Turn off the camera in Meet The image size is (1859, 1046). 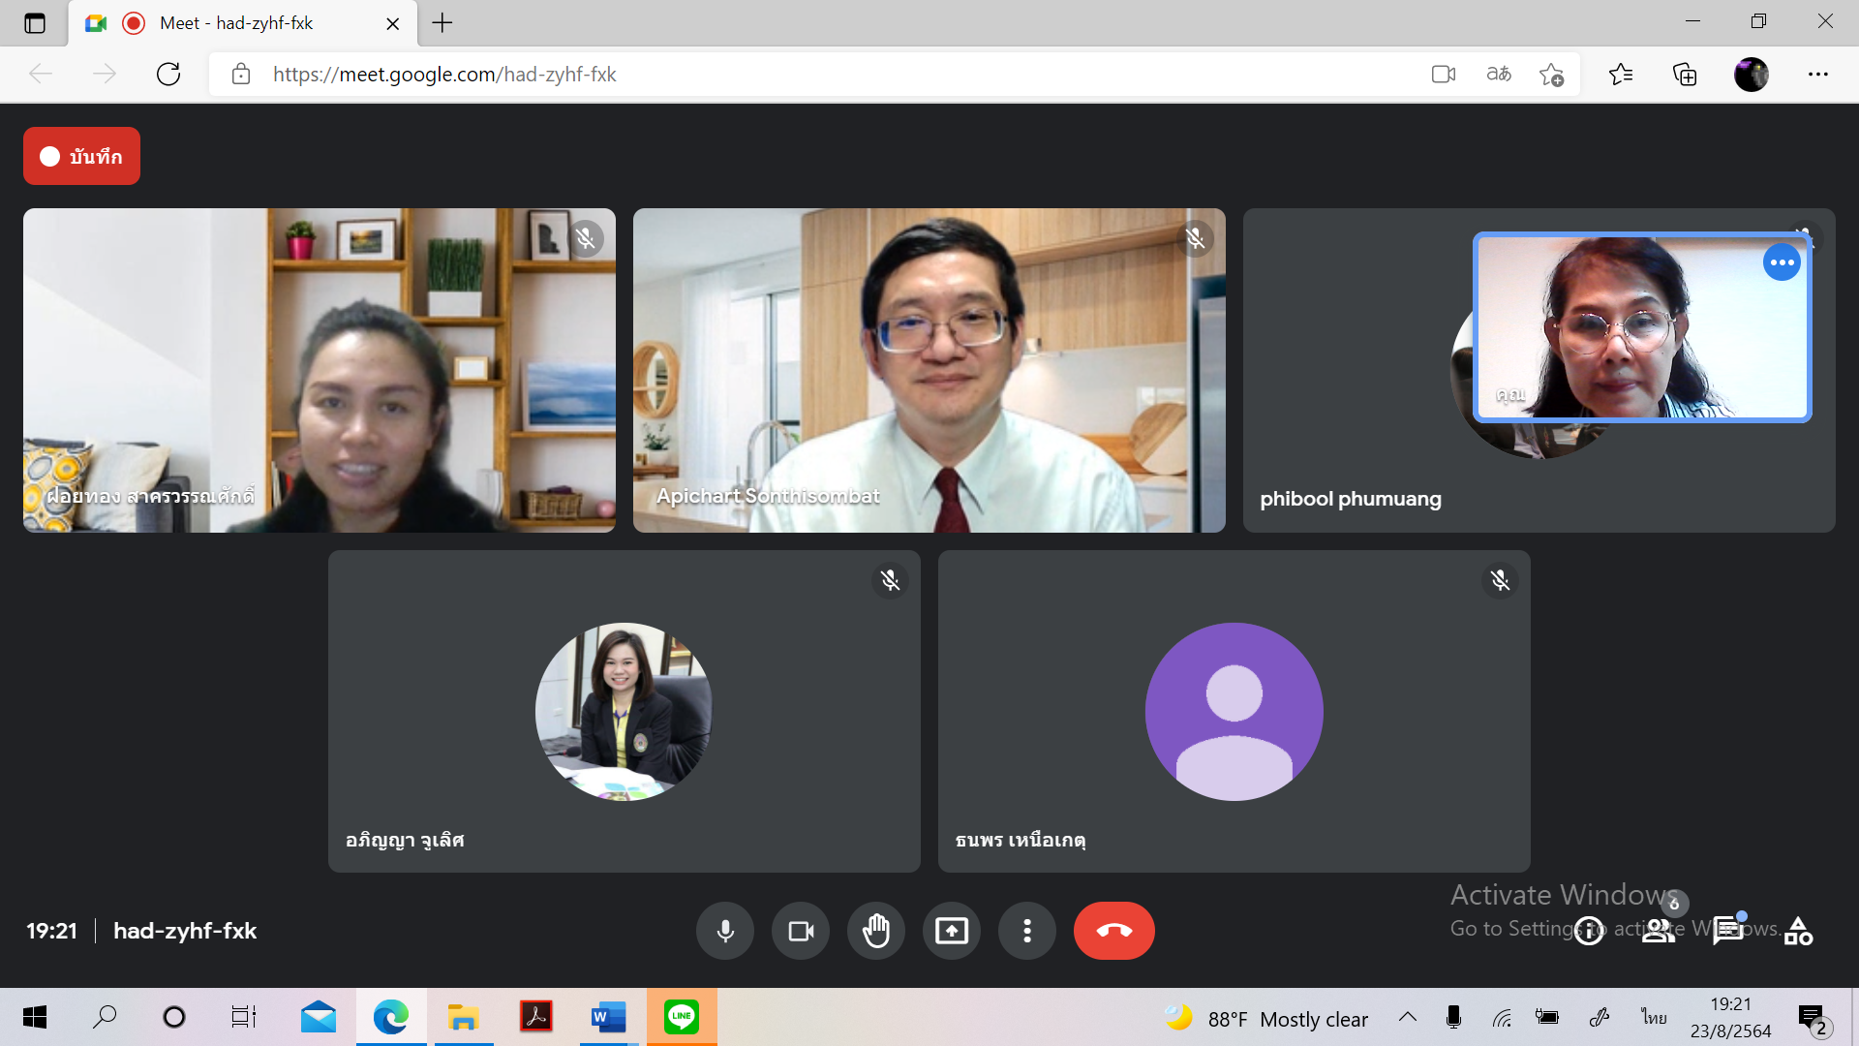pyautogui.click(x=801, y=931)
